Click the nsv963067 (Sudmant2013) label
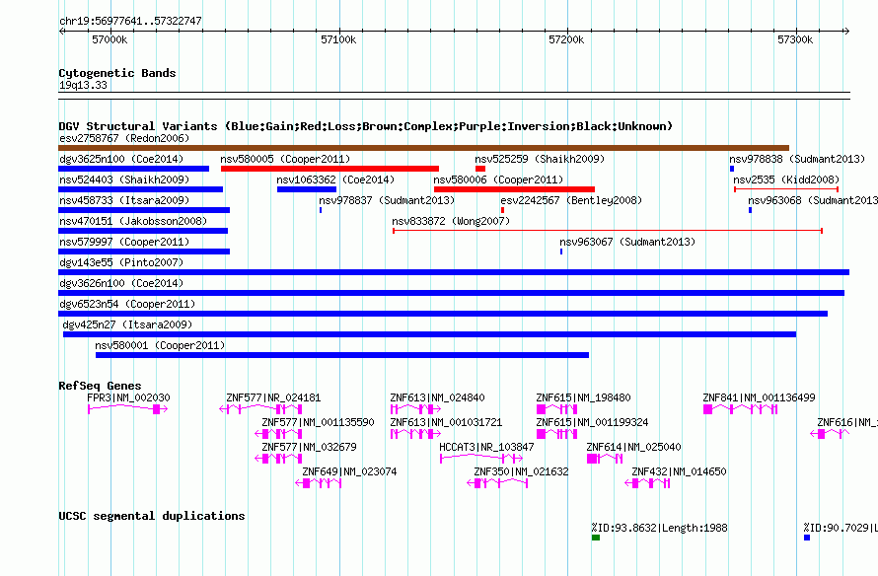878x576 pixels. pyautogui.click(x=627, y=242)
